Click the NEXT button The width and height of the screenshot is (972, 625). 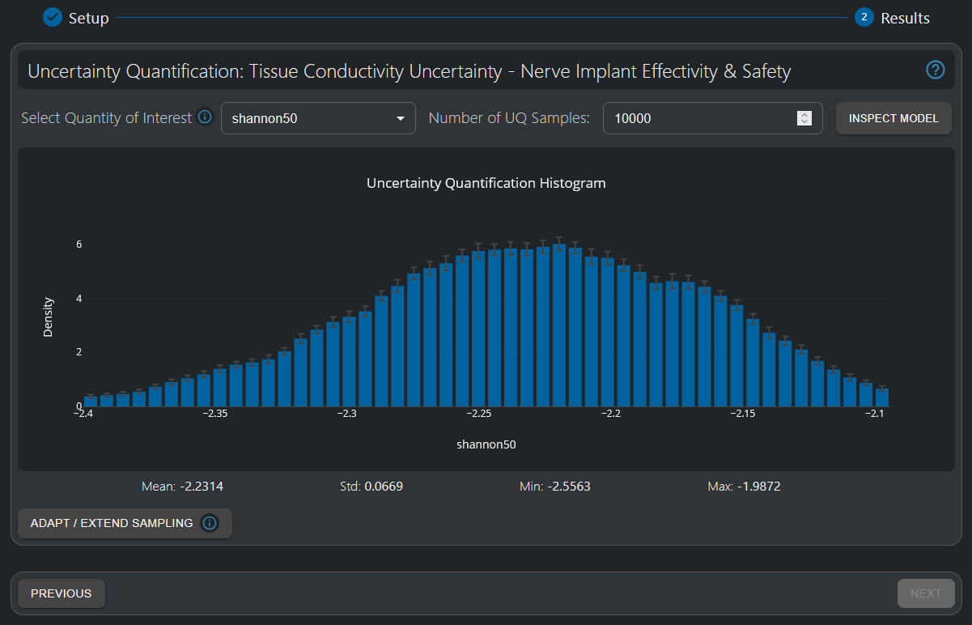(x=925, y=593)
